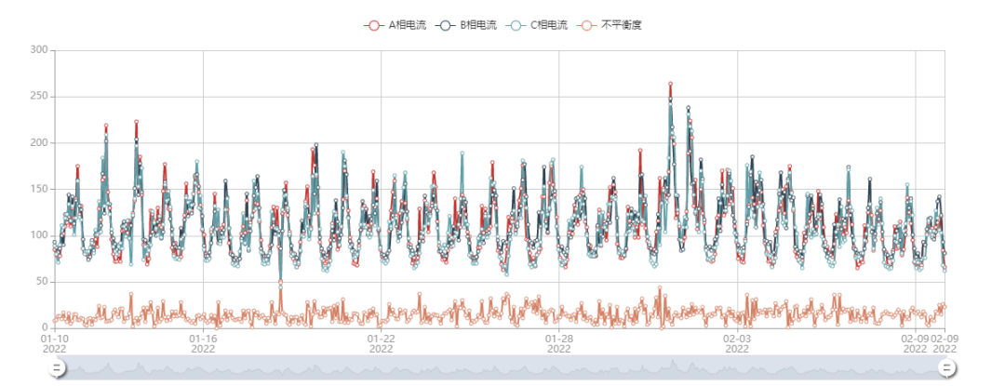Click the 50 value on the y-axis

pyautogui.click(x=41, y=282)
